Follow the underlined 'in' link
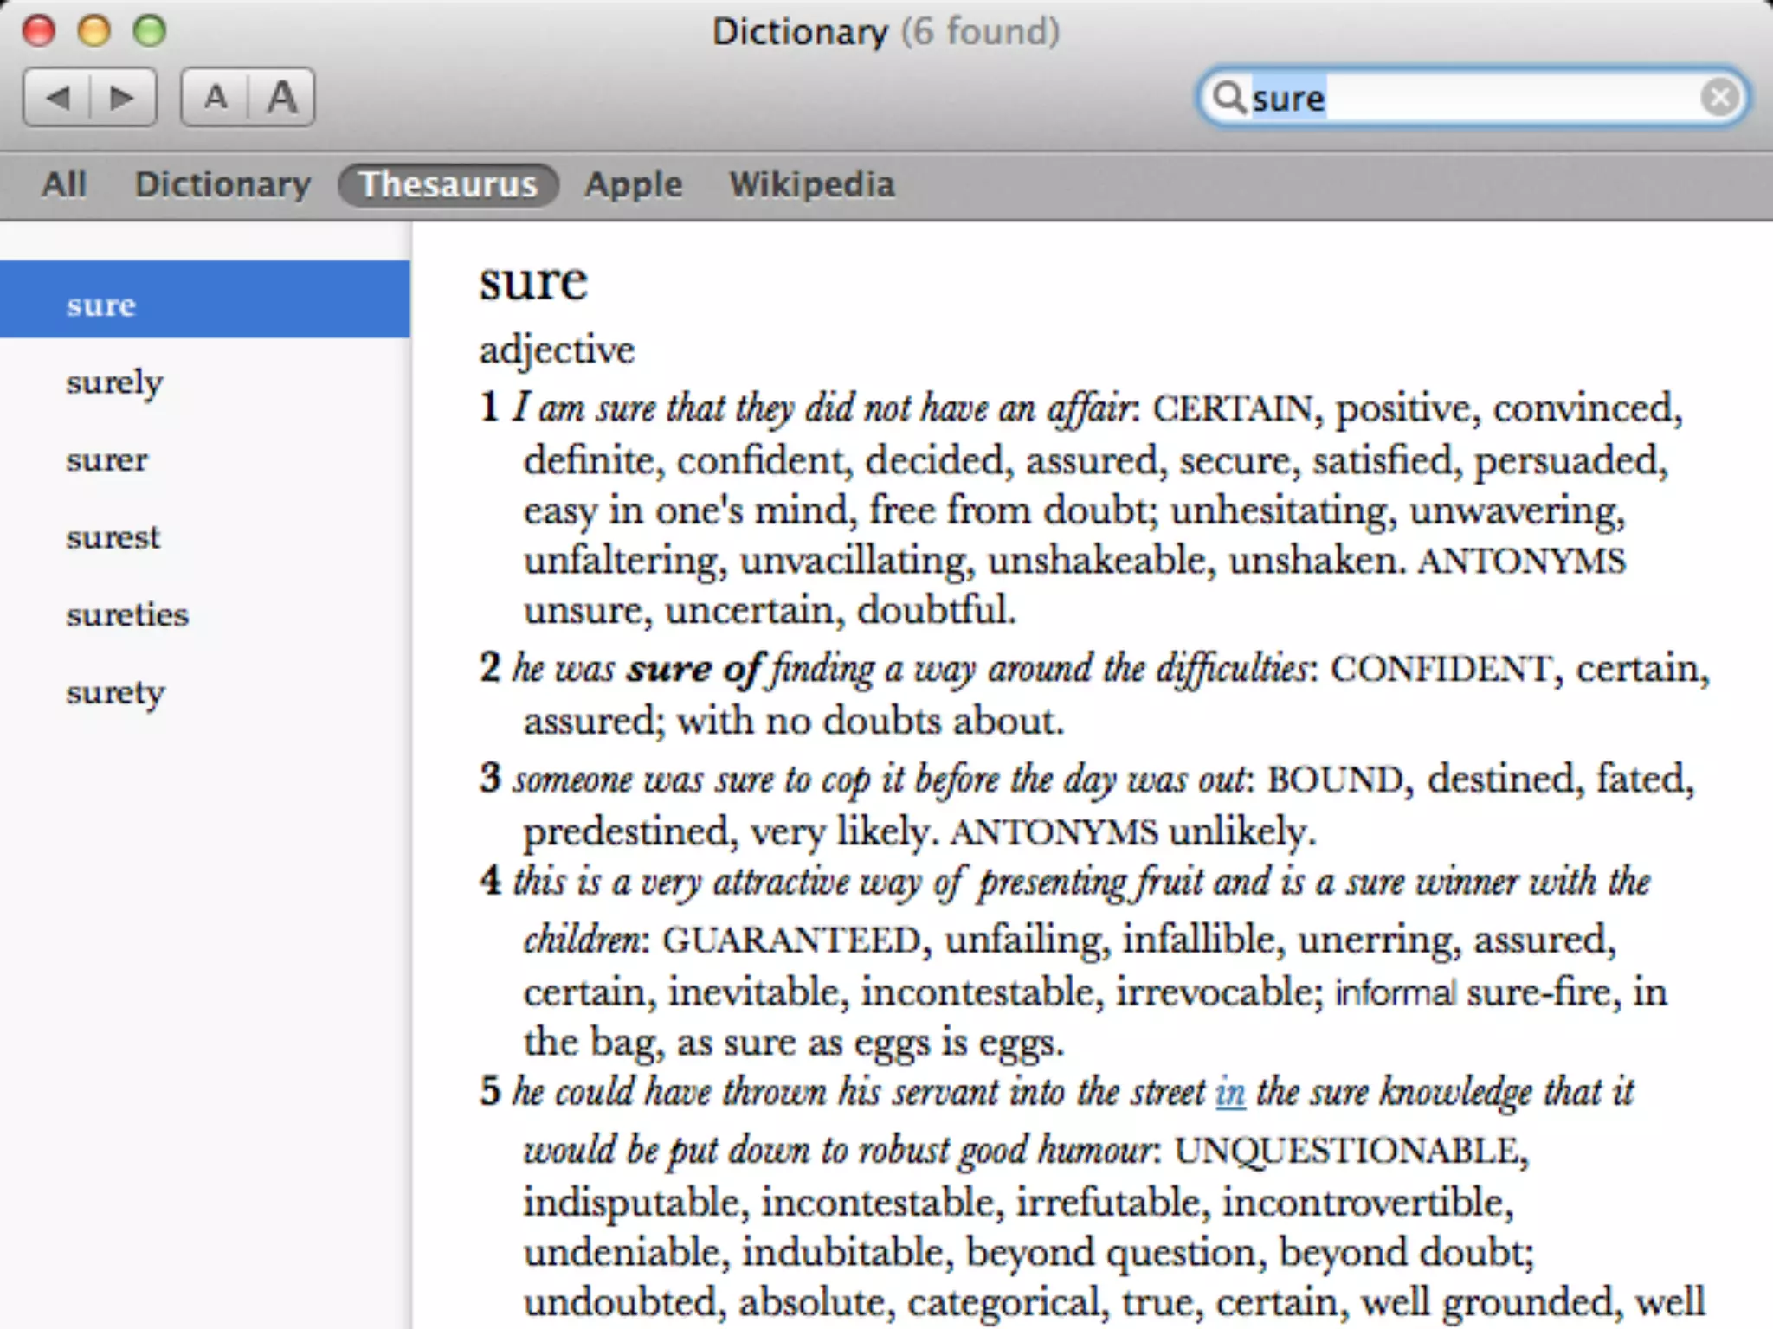 coord(1230,1092)
